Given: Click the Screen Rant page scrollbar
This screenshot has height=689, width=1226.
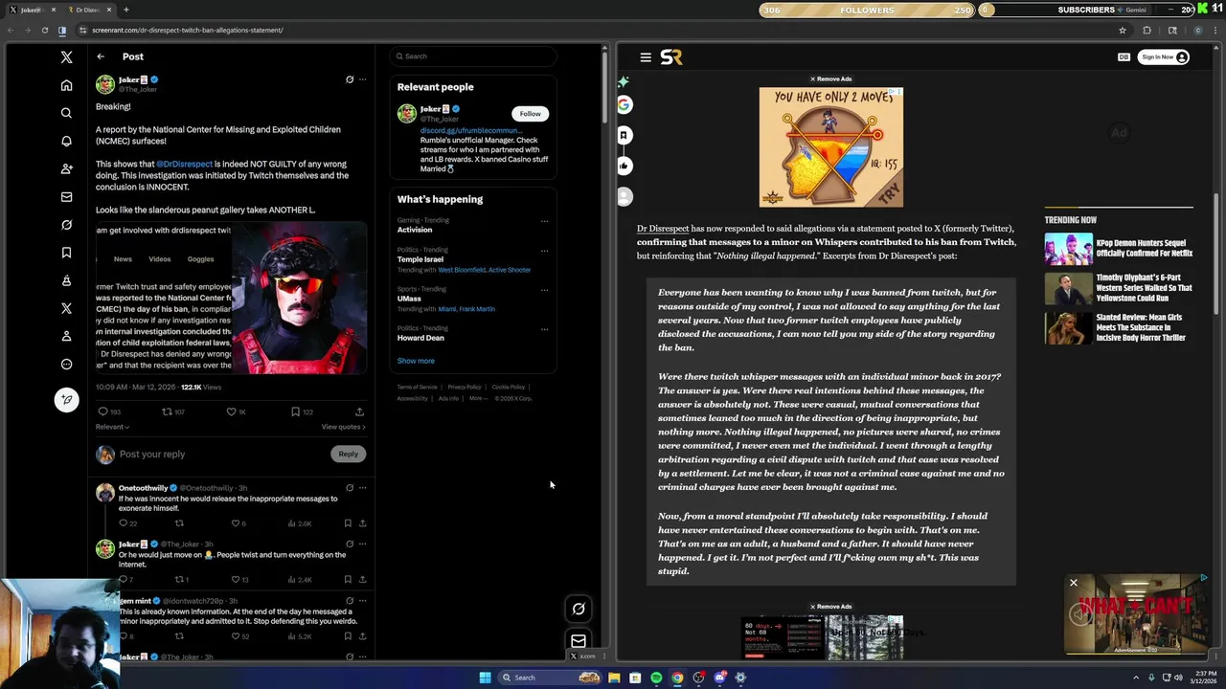Looking at the screenshot, I should pyautogui.click(x=1217, y=254).
